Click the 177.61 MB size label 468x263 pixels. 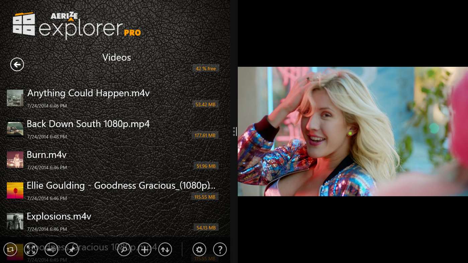[x=205, y=135]
